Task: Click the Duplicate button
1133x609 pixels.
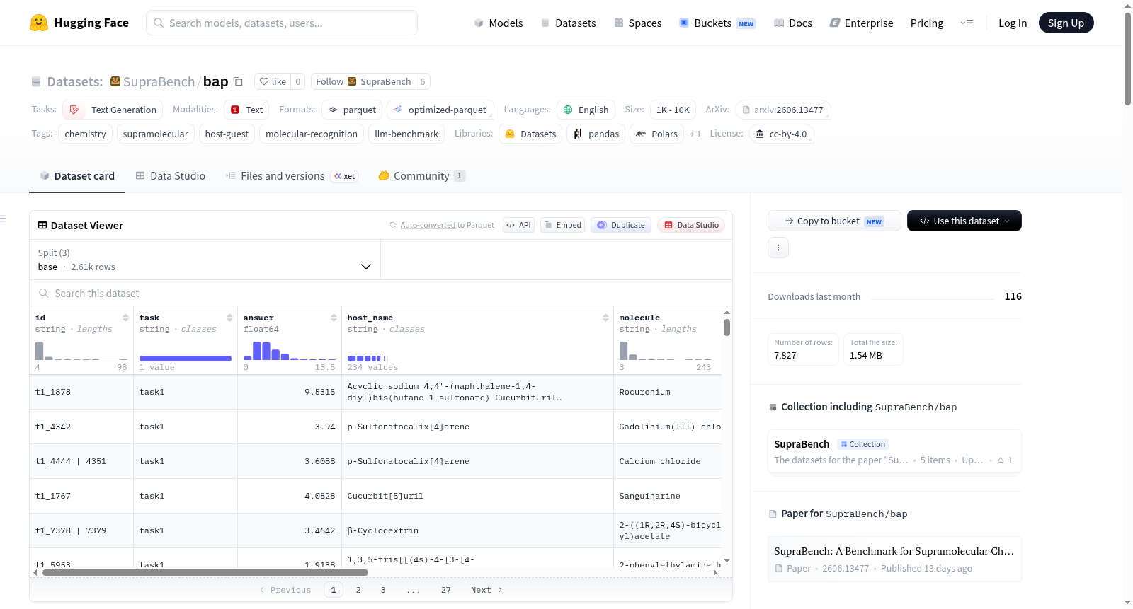Action: [620, 225]
